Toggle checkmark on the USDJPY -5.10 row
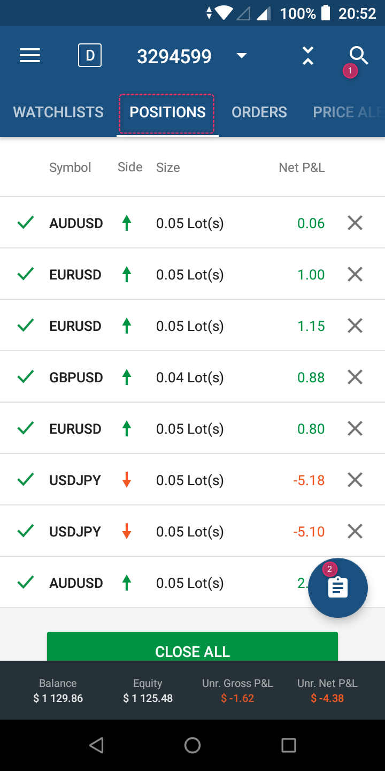Image resolution: width=385 pixels, height=771 pixels. pyautogui.click(x=26, y=532)
